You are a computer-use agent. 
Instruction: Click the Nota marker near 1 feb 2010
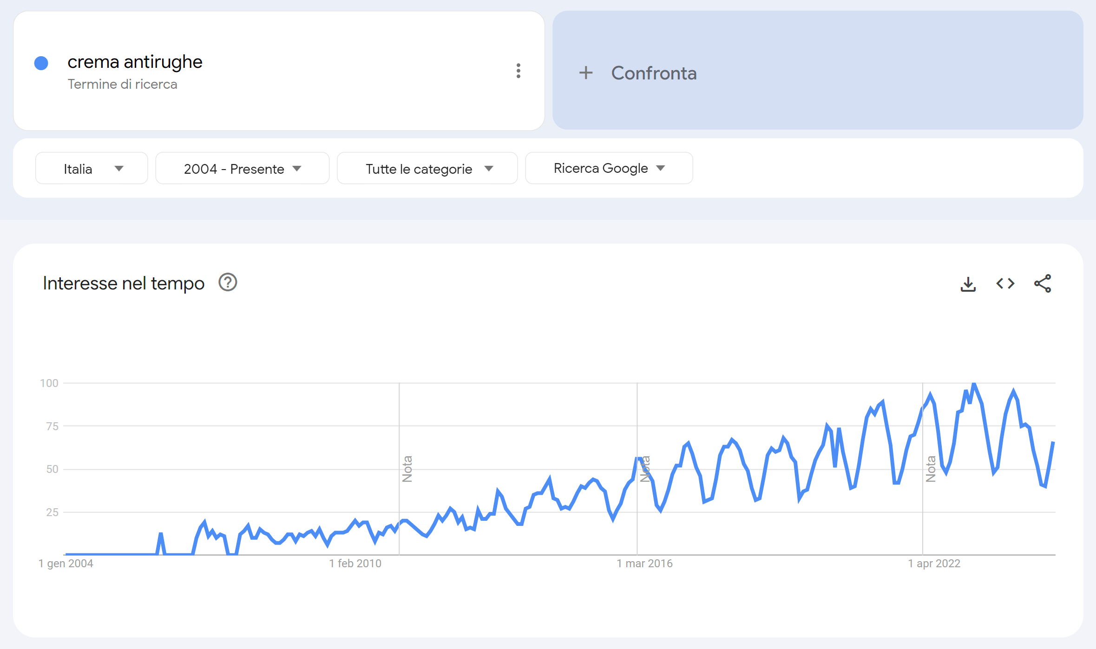tap(407, 469)
